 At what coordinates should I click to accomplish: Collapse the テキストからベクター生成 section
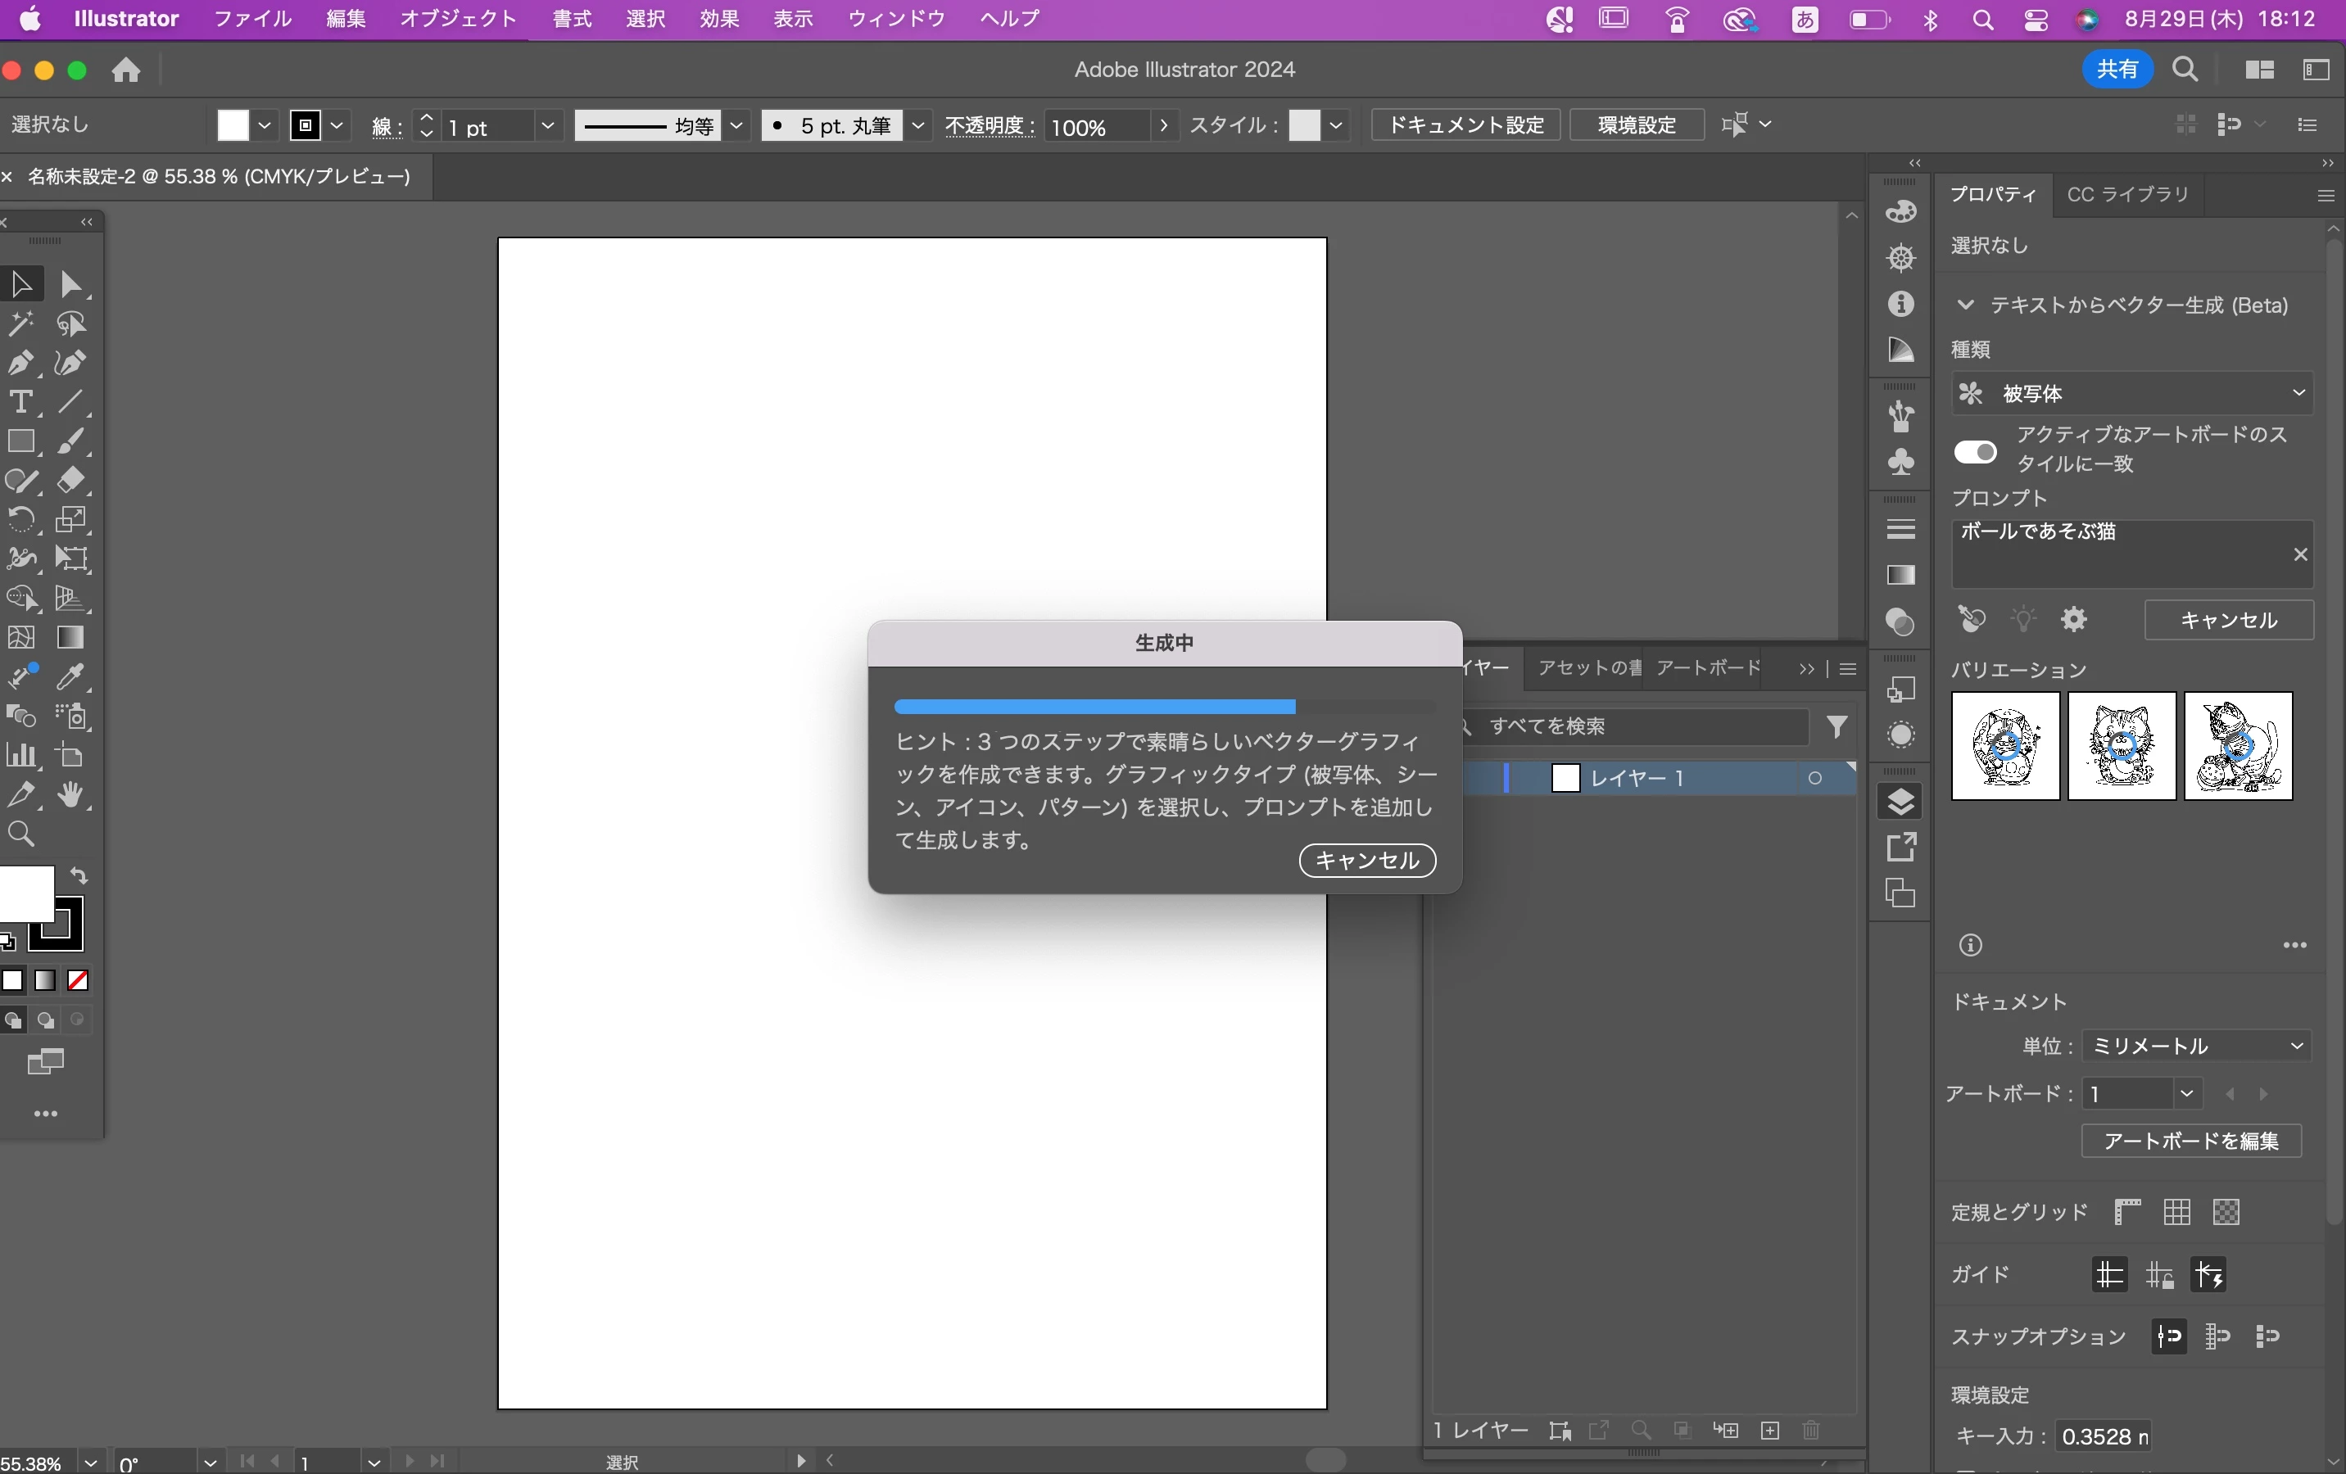(1965, 305)
